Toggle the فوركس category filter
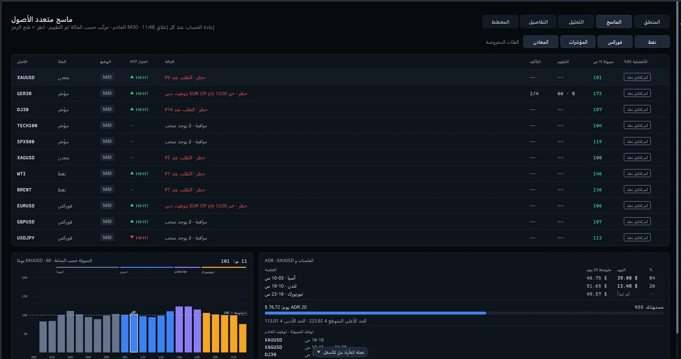This screenshot has height=359, width=681. (615, 42)
